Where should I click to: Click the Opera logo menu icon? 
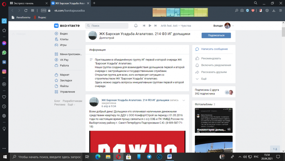tap(4, 4)
